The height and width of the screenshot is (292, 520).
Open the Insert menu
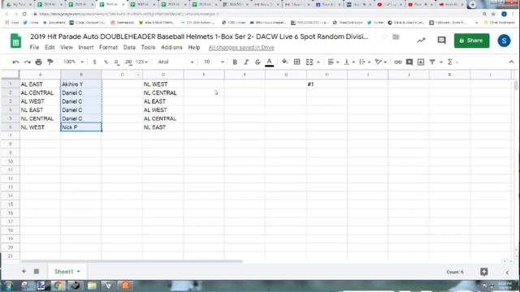tap(86, 47)
